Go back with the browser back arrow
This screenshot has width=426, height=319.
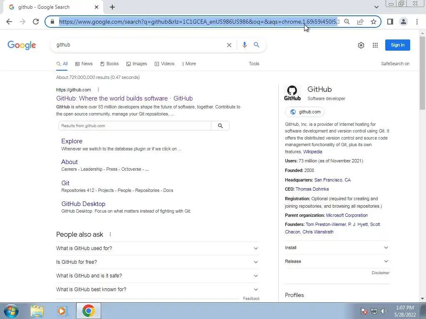pos(9,22)
